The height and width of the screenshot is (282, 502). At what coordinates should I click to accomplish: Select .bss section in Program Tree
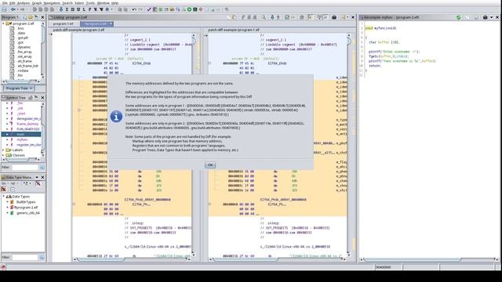pyautogui.click(x=20, y=28)
